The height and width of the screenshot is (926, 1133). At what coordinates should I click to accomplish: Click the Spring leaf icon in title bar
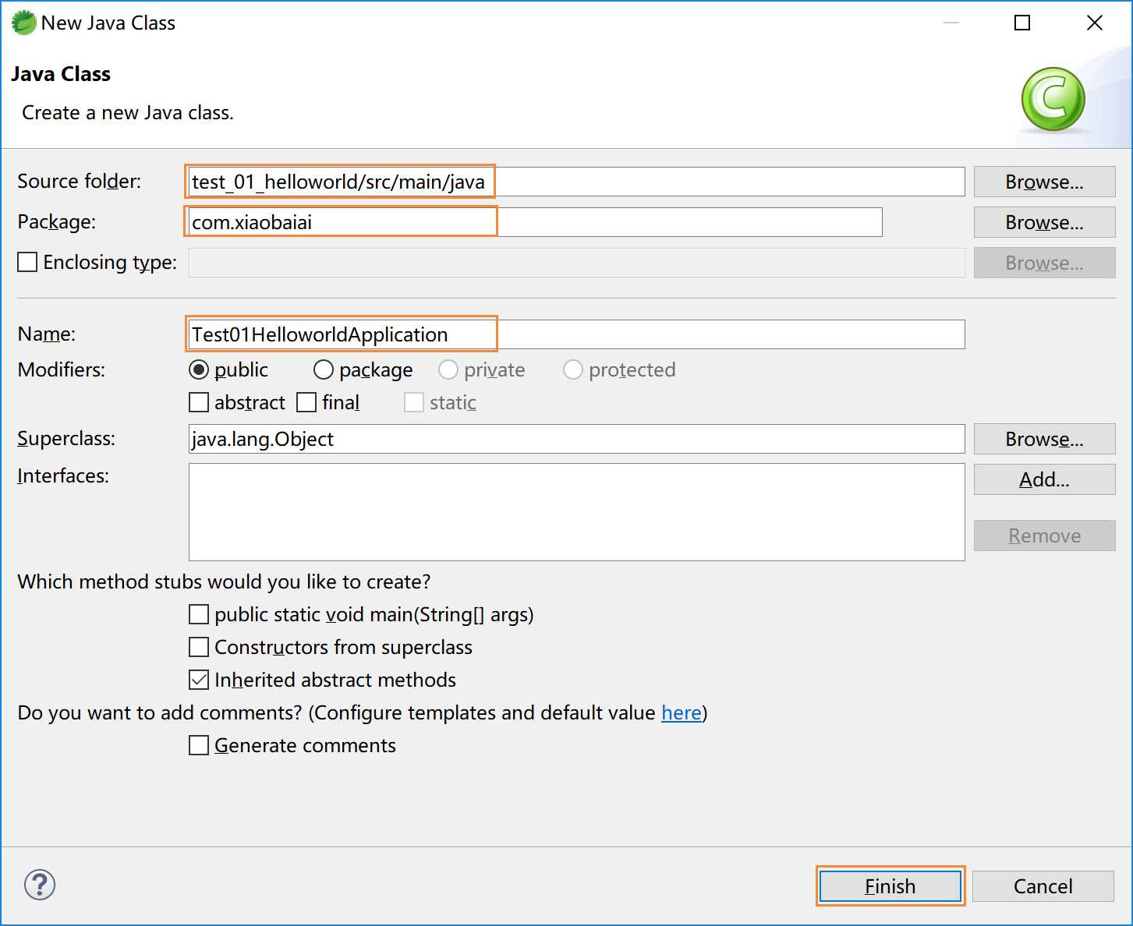(23, 23)
